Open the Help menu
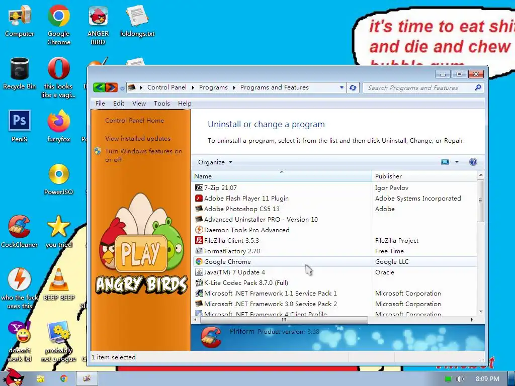Screen dimensions: 515x386 (x=185, y=104)
